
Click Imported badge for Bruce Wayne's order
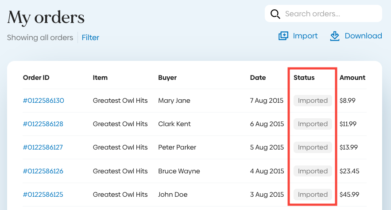[313, 171]
